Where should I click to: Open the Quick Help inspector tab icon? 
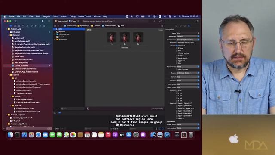pyautogui.click(x=185, y=26)
